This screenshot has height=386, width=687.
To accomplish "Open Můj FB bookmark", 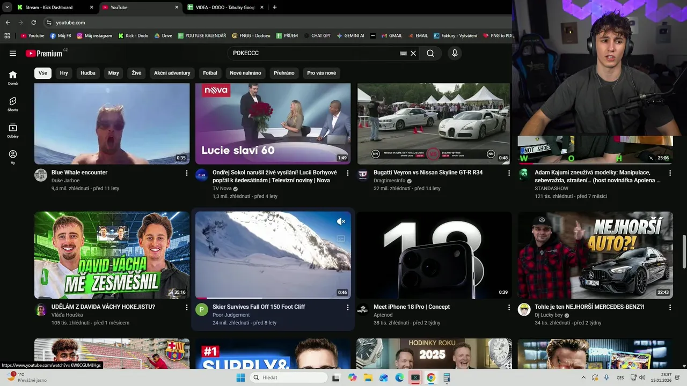I will tap(61, 36).
